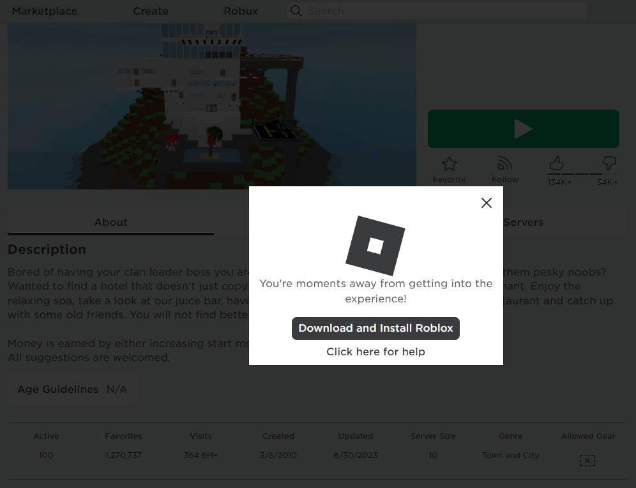Click the green Play button

(523, 129)
